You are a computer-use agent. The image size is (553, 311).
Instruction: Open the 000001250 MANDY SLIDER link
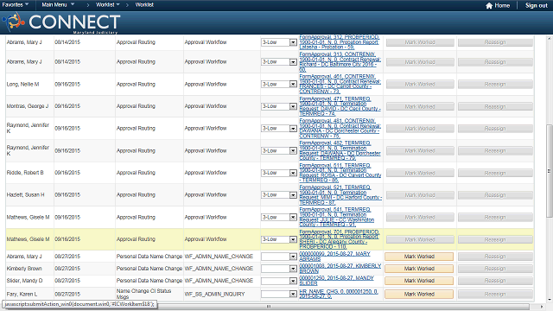(x=336, y=280)
